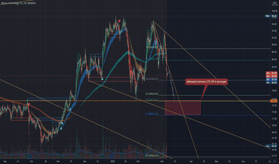Select the 127.20%(76.92) Fibonacci level label
Image resolution: width=279 pixels, height=164 pixels.
coord(152,94)
